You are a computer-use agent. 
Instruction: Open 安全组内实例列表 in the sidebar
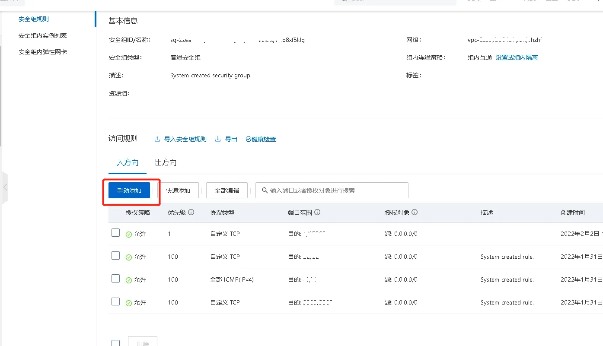[x=43, y=36]
